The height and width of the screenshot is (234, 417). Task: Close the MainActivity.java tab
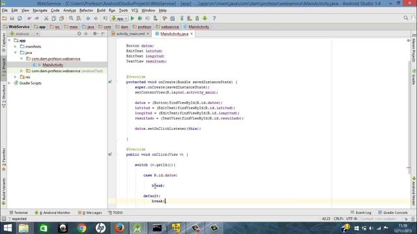tap(192, 34)
